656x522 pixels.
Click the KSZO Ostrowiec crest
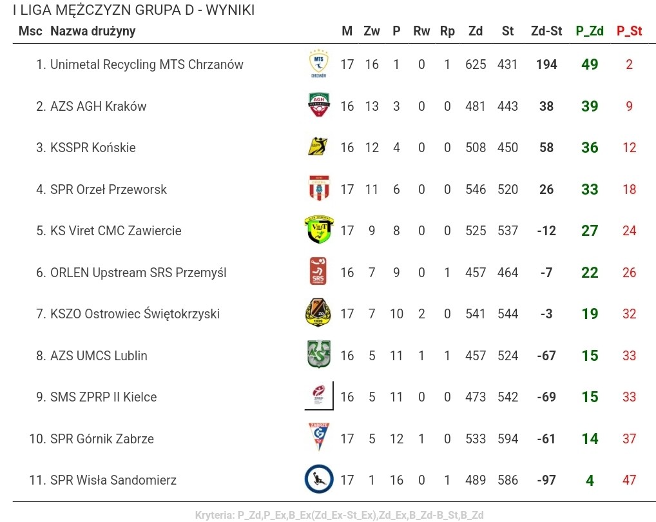[x=318, y=313]
